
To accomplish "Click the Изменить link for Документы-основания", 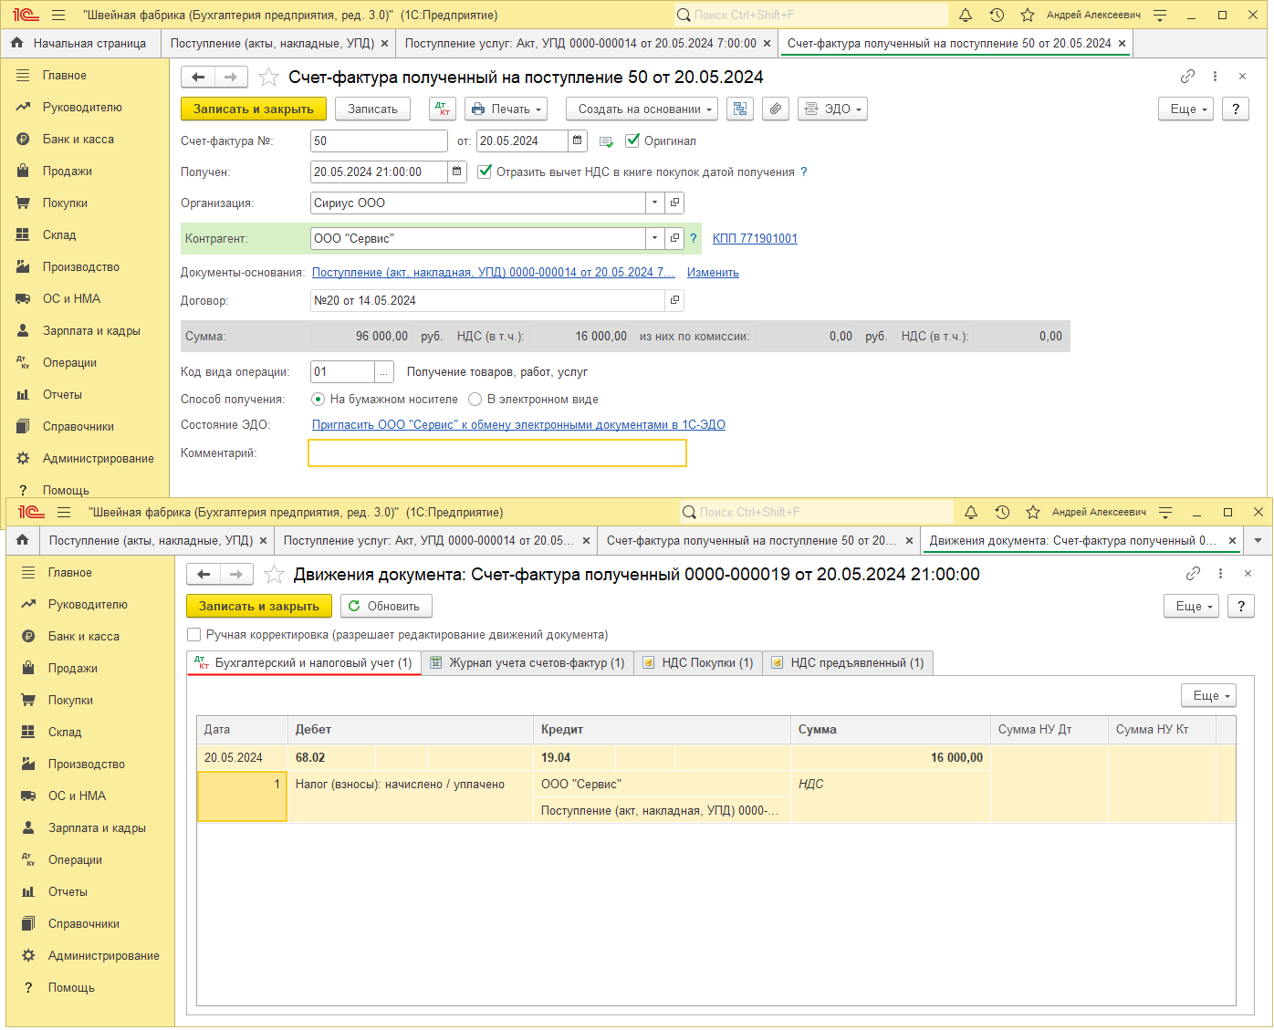I will (x=713, y=272).
